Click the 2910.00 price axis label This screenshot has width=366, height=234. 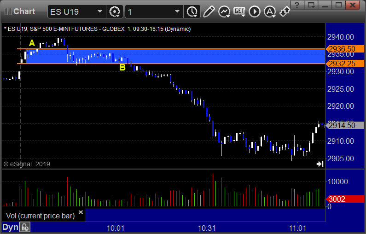(341, 141)
